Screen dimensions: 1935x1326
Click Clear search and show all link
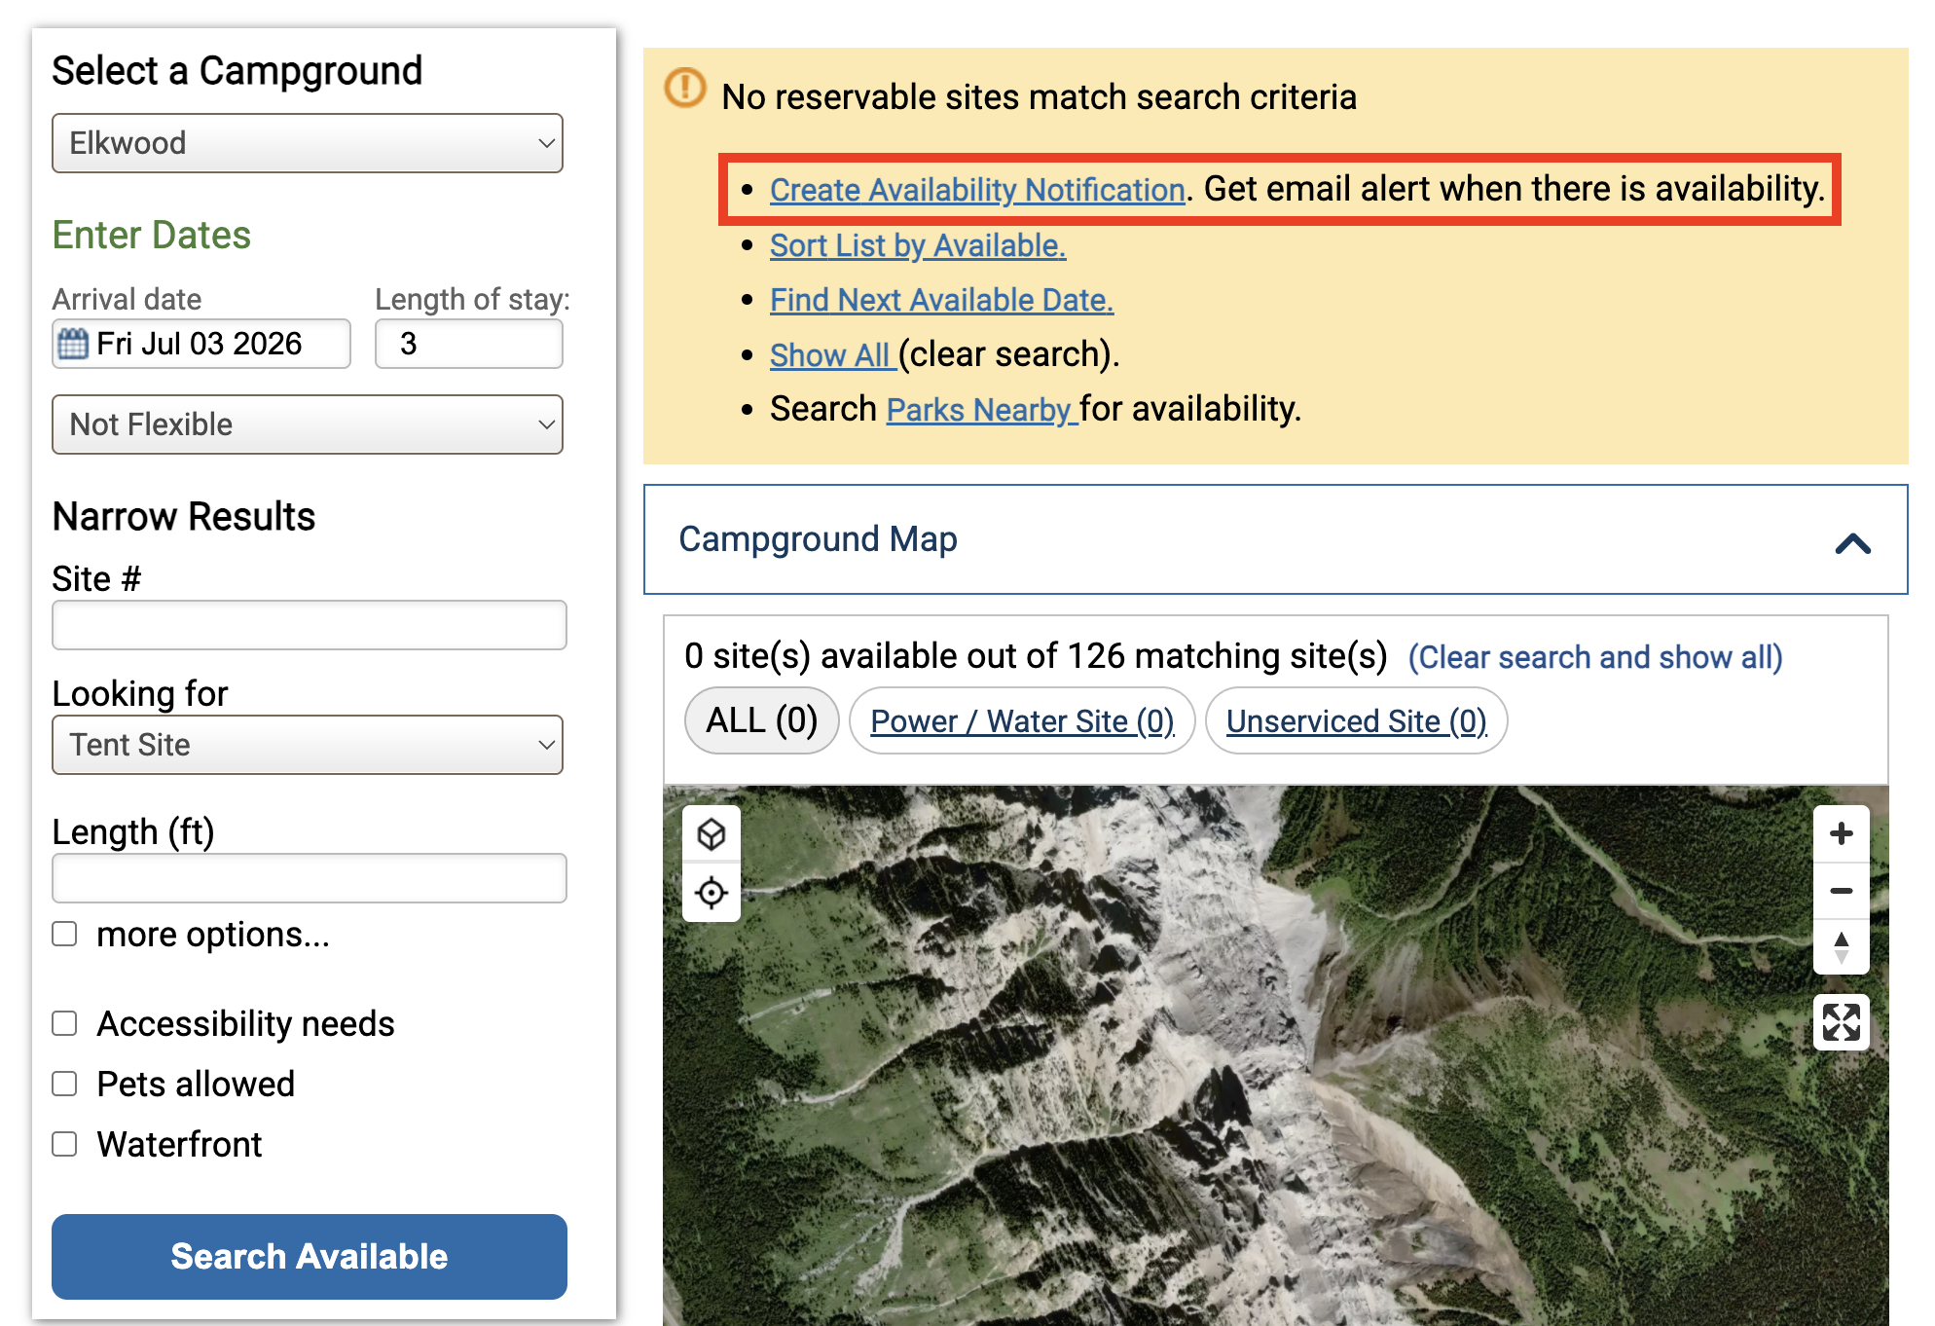(1595, 657)
